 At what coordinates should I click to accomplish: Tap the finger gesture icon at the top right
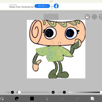[x=101, y=17]
